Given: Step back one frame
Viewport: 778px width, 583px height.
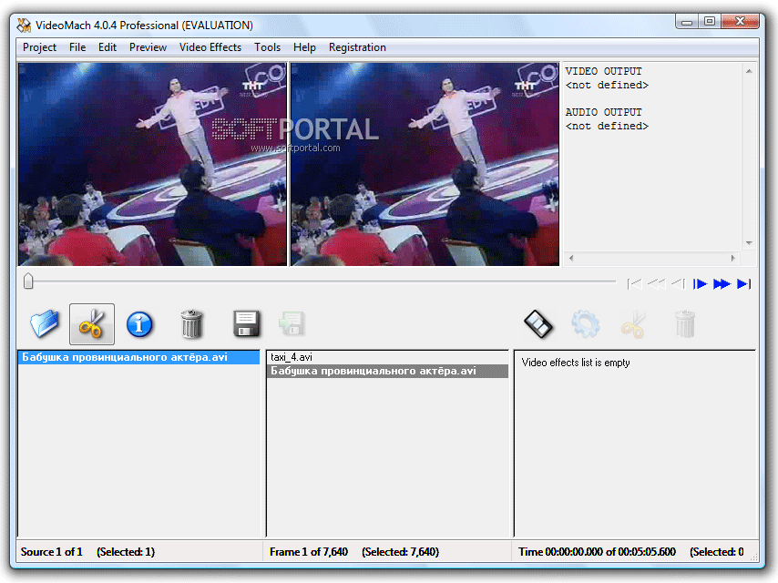Looking at the screenshot, I should tap(679, 284).
